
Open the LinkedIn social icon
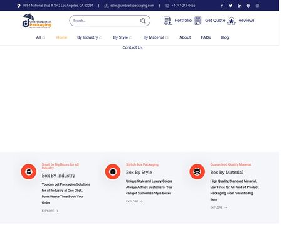point(239,6)
